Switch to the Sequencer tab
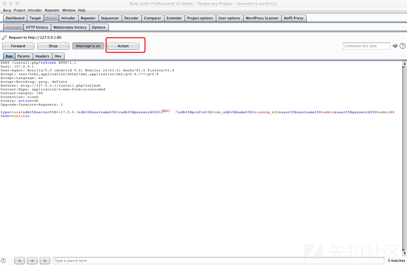Image resolution: width=407 pixels, height=265 pixels. [110, 18]
